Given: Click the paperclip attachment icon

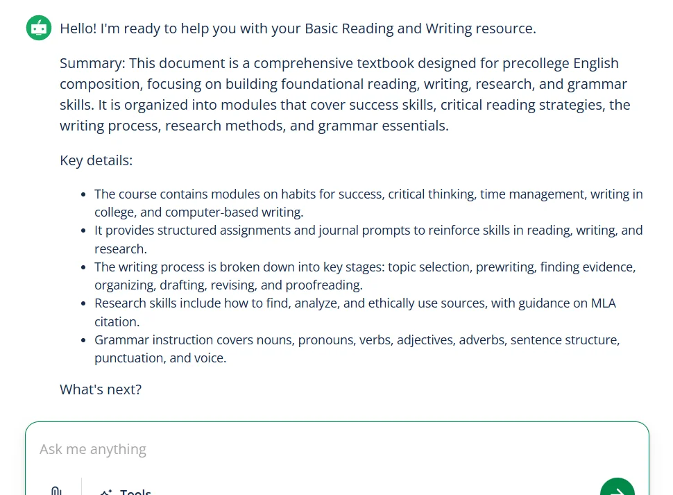Looking at the screenshot, I should (x=57, y=491).
